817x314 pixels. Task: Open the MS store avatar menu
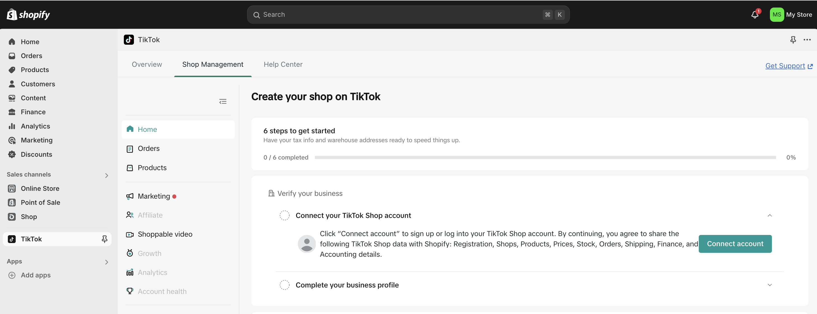(x=777, y=15)
